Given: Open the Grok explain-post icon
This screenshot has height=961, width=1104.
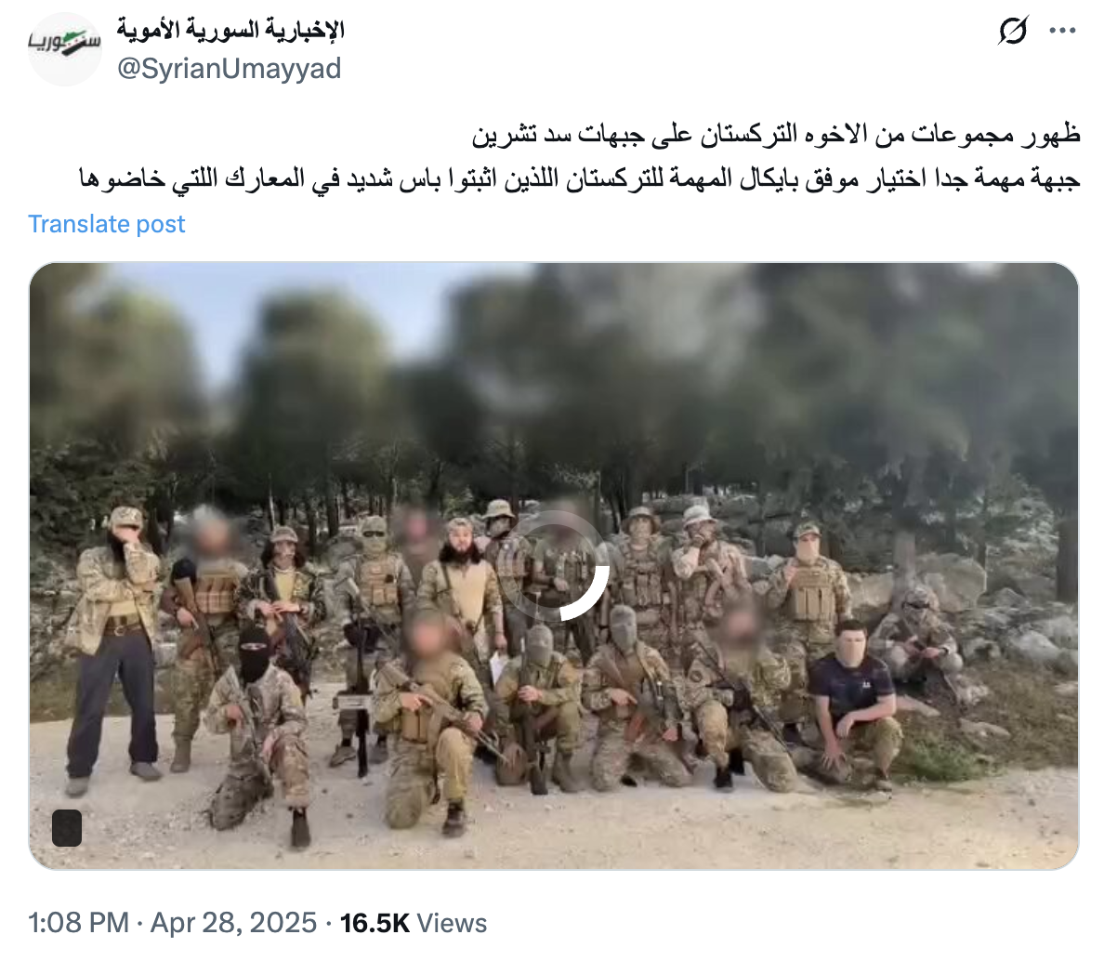Looking at the screenshot, I should click(1013, 31).
